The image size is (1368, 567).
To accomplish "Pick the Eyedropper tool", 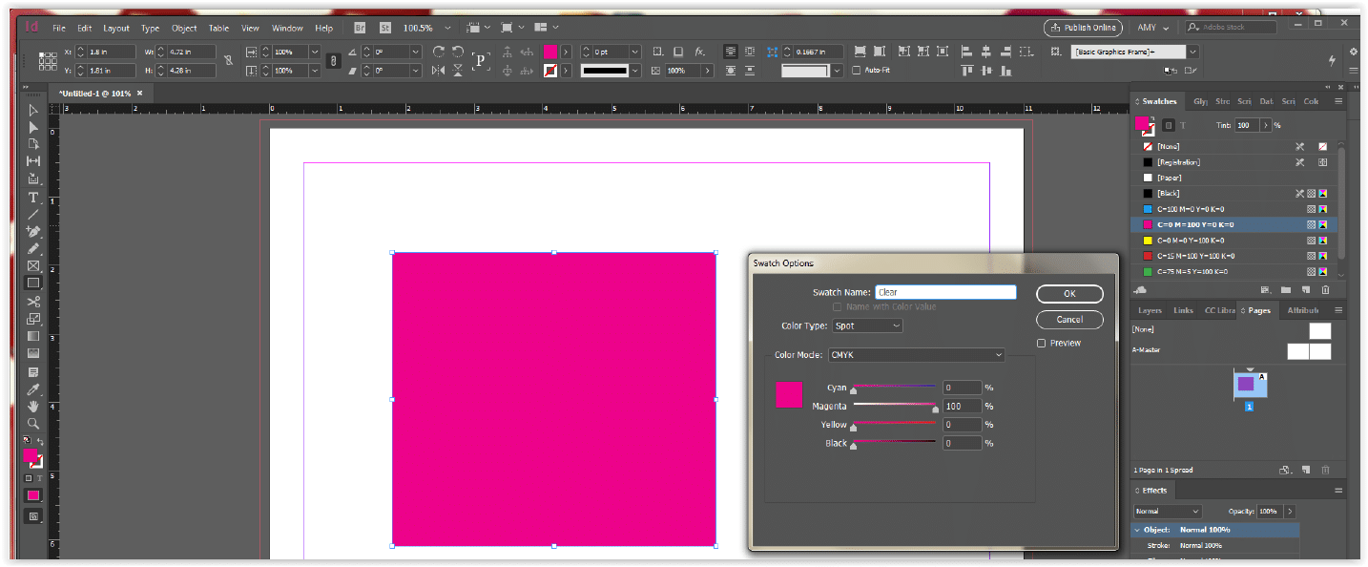I will 33,389.
